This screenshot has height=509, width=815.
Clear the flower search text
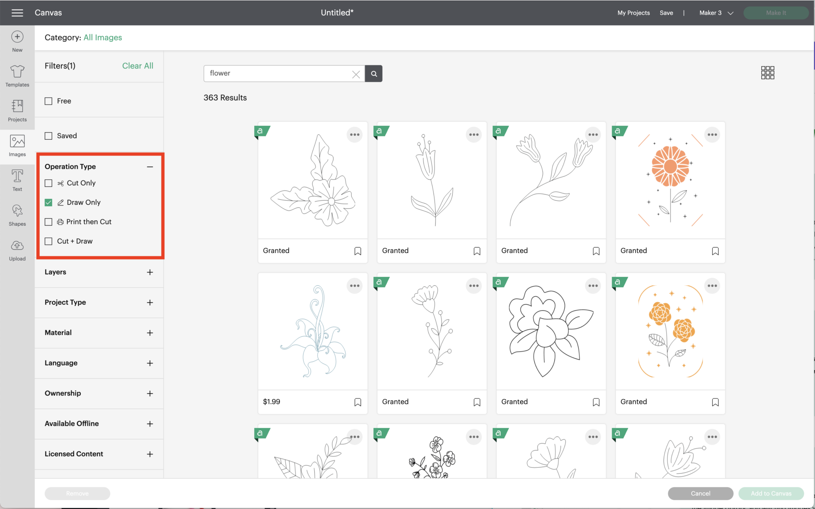click(356, 74)
